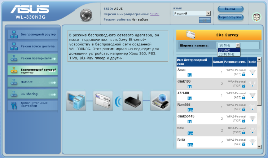
Task: Click the black wireless router icon
Action: point(133,101)
